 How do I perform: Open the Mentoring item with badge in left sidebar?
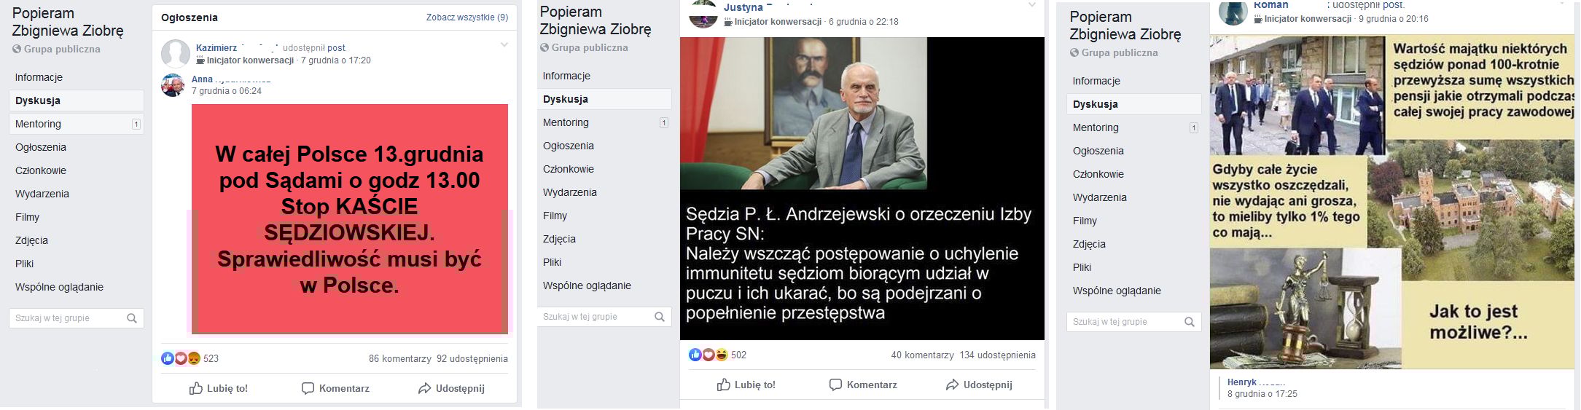click(x=77, y=124)
